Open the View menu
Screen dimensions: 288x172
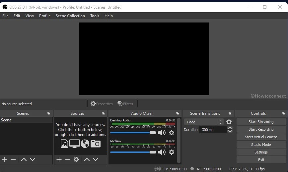point(30,16)
